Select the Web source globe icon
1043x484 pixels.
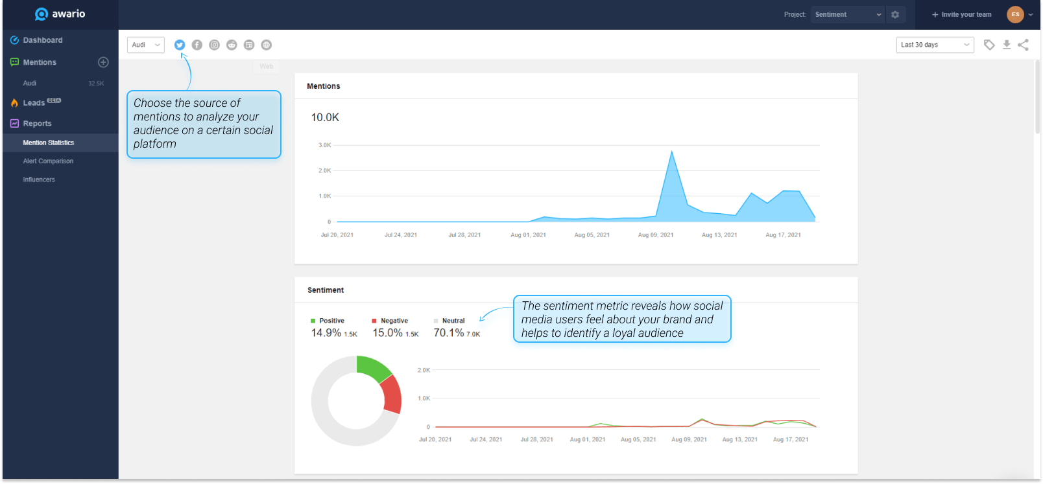coord(266,45)
